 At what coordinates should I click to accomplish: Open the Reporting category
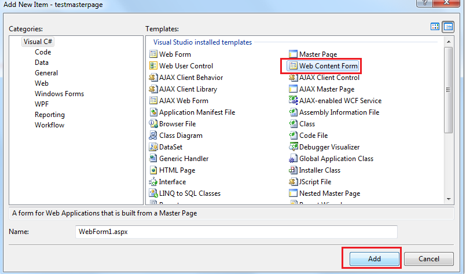point(50,115)
